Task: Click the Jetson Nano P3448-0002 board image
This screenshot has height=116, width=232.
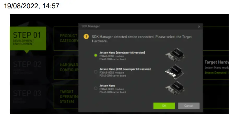Action: click(x=175, y=88)
